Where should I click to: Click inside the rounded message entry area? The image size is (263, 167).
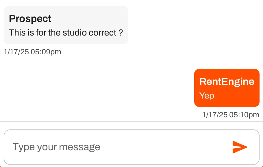(x=116, y=147)
